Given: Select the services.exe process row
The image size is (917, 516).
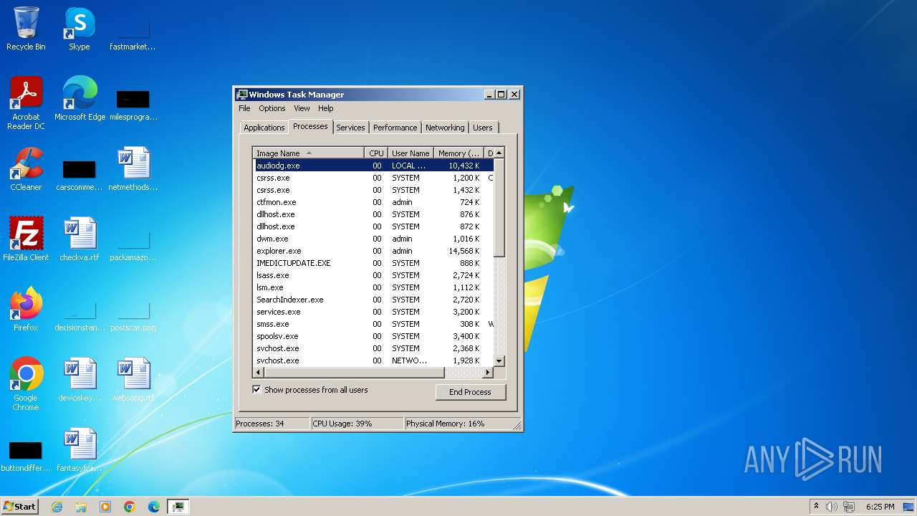Looking at the screenshot, I should pos(373,312).
